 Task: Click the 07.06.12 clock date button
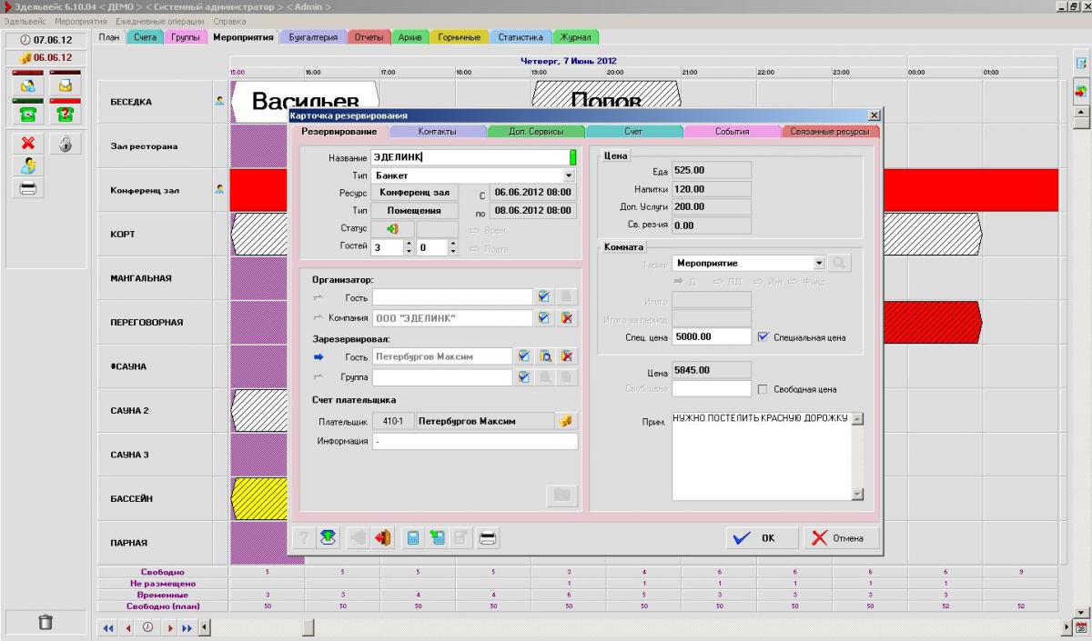[45, 41]
